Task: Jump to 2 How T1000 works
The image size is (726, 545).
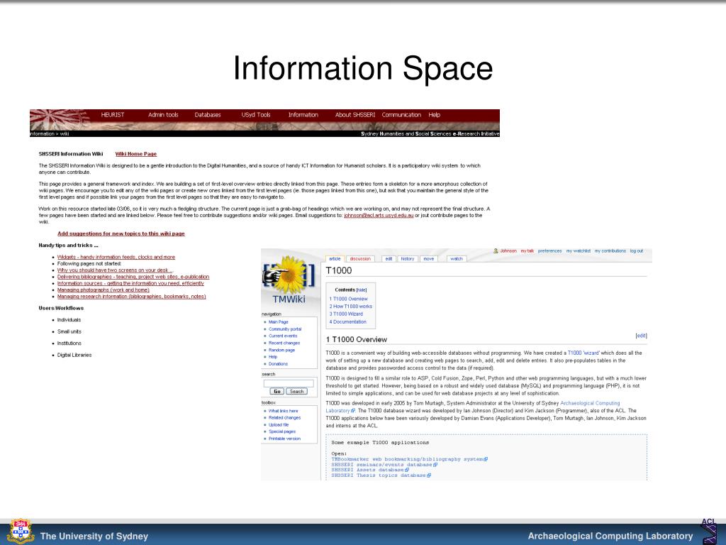Action: (x=351, y=307)
